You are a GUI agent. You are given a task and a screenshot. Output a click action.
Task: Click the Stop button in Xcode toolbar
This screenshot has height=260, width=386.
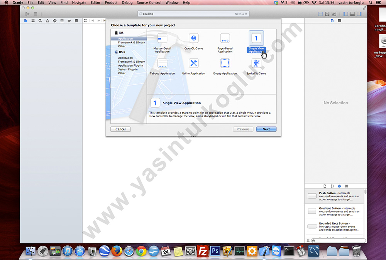click(36, 14)
